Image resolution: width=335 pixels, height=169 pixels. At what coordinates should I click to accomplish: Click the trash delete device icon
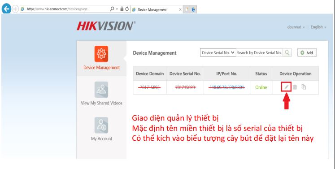295,87
